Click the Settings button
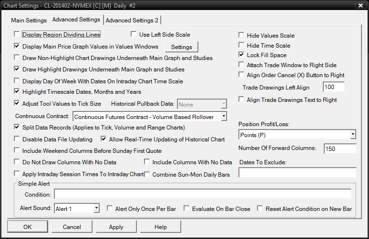The width and height of the screenshot is (369, 239). [181, 47]
